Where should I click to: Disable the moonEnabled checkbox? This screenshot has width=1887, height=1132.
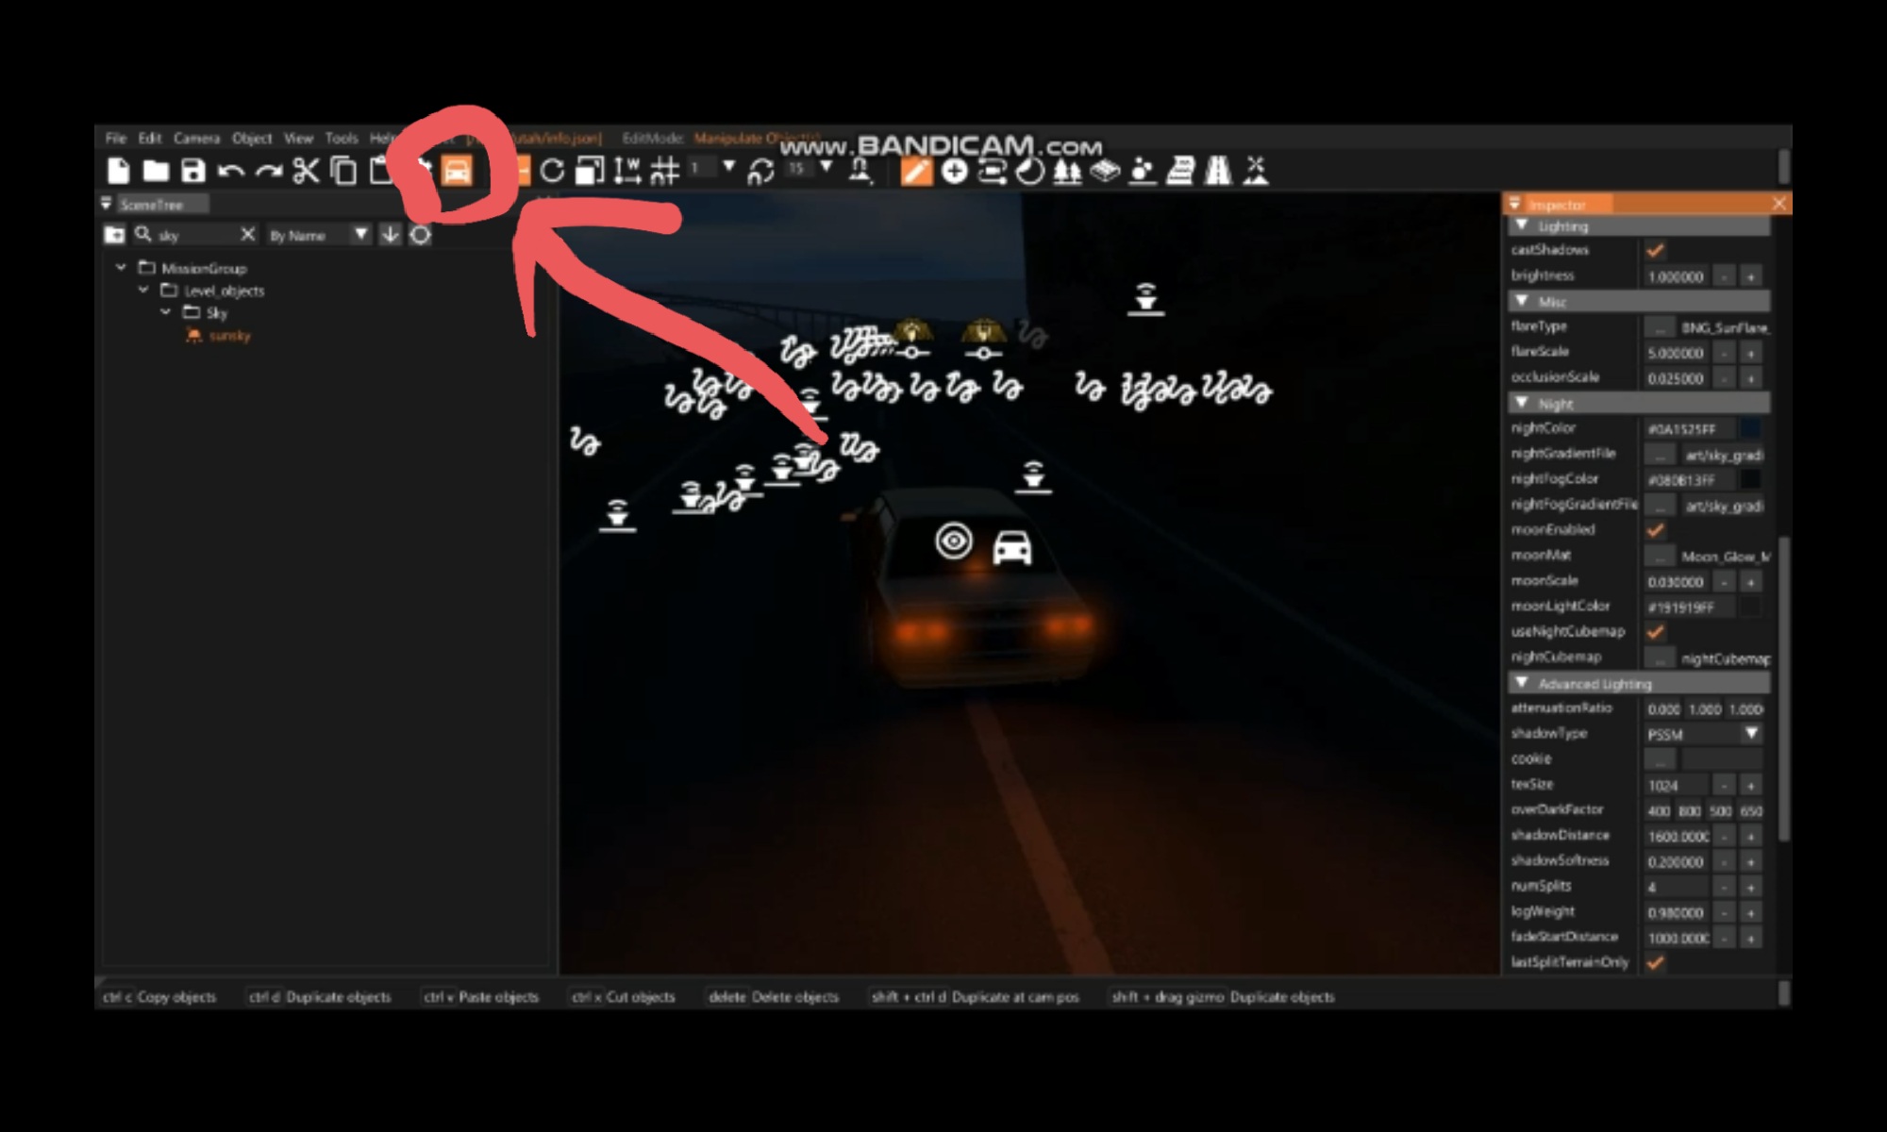click(1655, 530)
